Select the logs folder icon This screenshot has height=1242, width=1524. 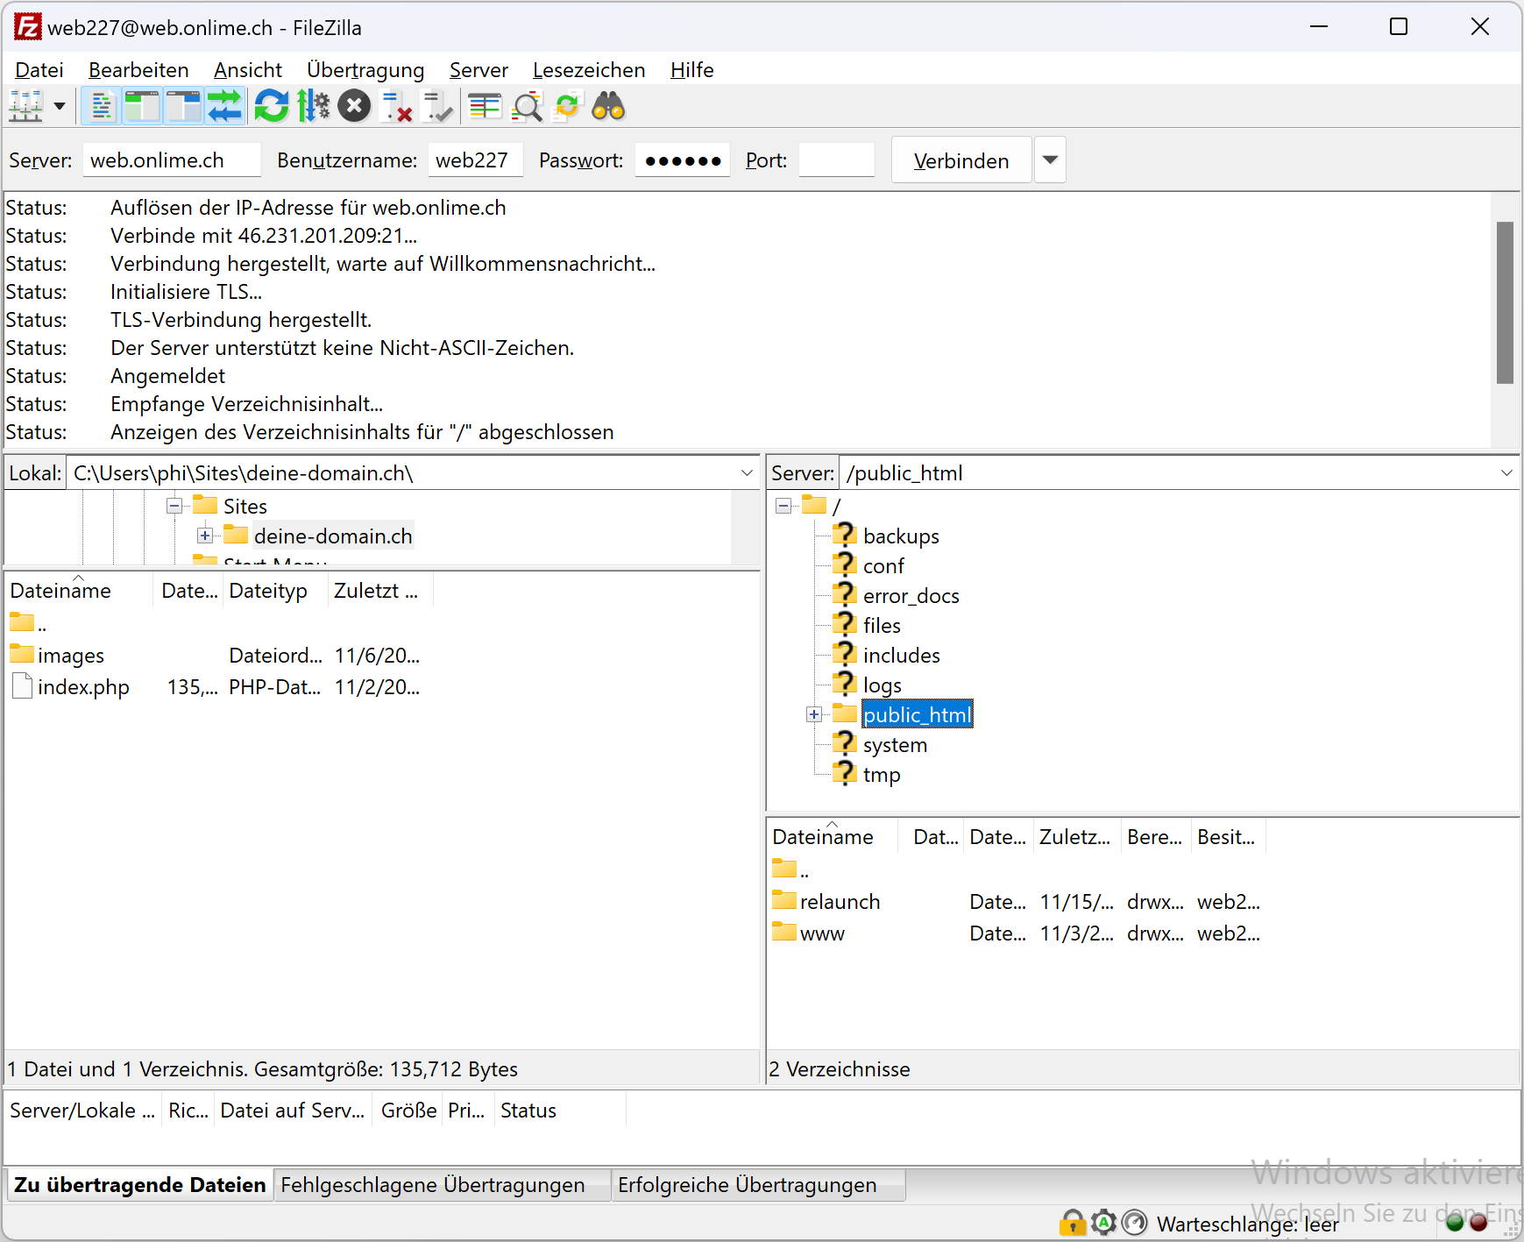(x=845, y=684)
